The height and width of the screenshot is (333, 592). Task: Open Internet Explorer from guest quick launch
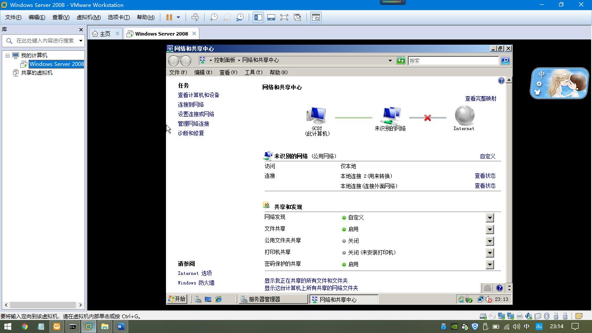[x=218, y=299]
